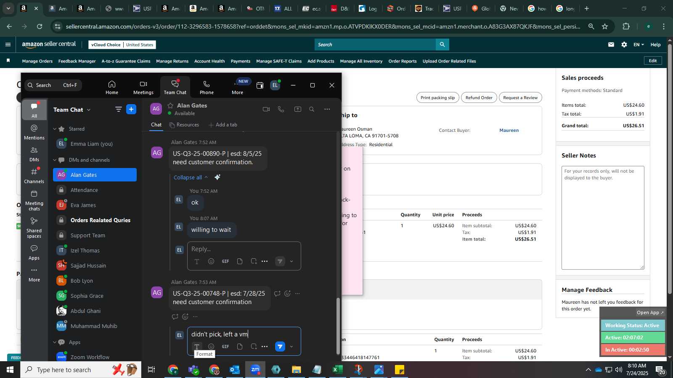The width and height of the screenshot is (673, 378).
Task: Open Feedback Manager menu item
Action: pos(77,61)
